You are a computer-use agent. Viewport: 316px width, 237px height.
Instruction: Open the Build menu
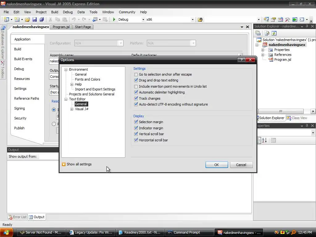point(55,12)
